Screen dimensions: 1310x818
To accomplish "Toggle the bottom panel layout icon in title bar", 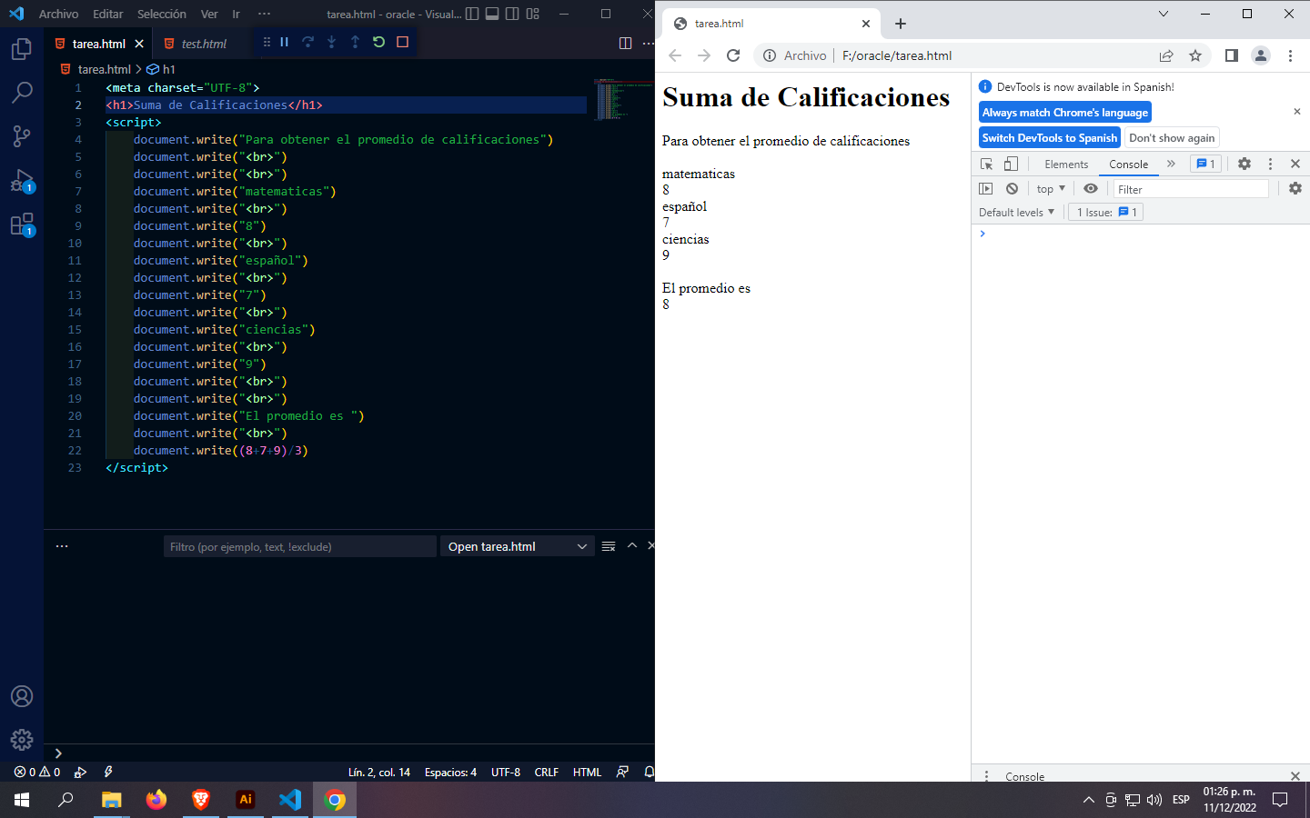I will 492,14.
